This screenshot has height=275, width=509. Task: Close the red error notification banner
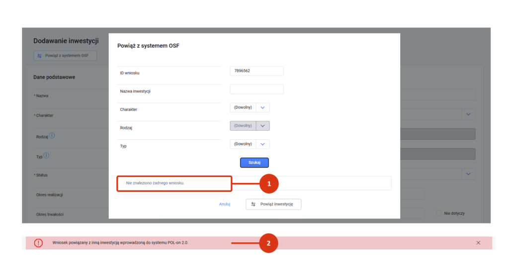click(478, 243)
